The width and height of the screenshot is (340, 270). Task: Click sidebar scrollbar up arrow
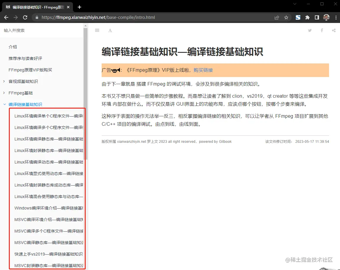click(x=85, y=26)
